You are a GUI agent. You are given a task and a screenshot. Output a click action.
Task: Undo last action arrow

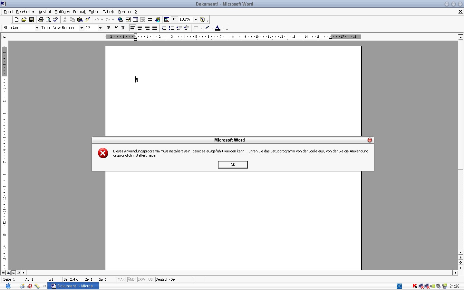click(97, 20)
